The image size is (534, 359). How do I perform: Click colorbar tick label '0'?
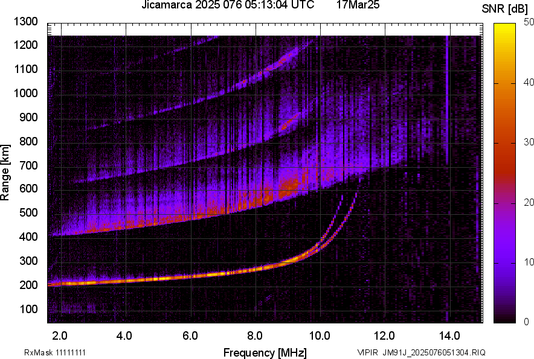527,322
